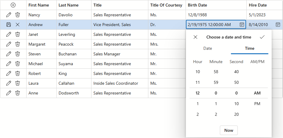Image resolution: width=283 pixels, height=138 pixels.
Task: Delete Nancy Davolio's row
Action: [x=18, y=15]
